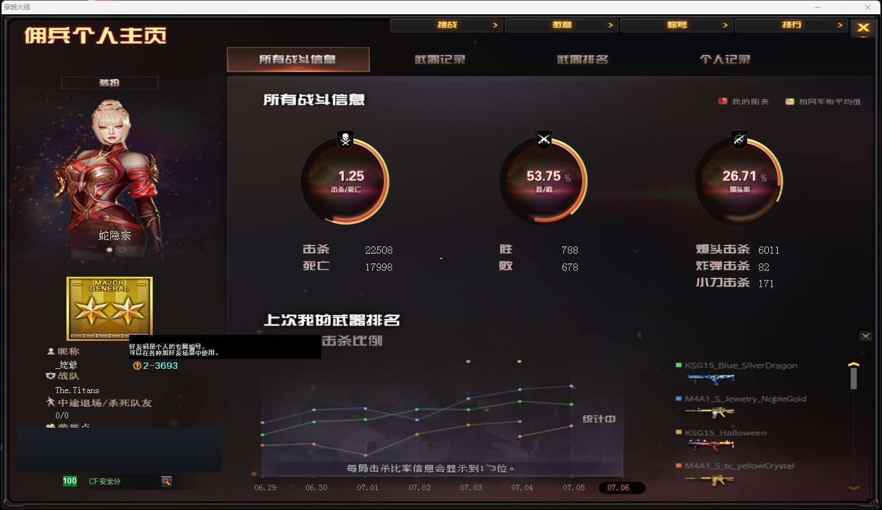
Task: Click the second character page dot
Action: coord(122,250)
